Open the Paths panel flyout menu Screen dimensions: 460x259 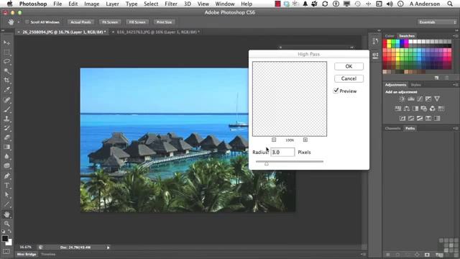tap(456, 128)
